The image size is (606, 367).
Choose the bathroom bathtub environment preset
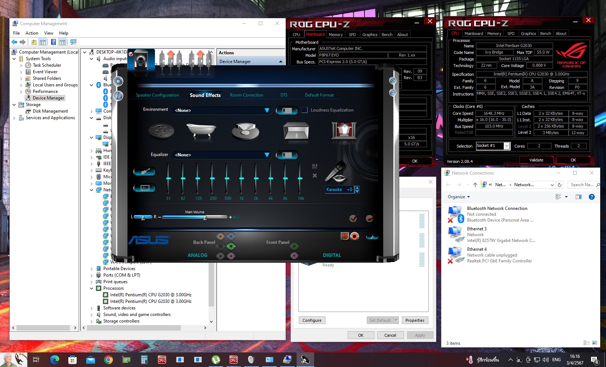click(201, 130)
